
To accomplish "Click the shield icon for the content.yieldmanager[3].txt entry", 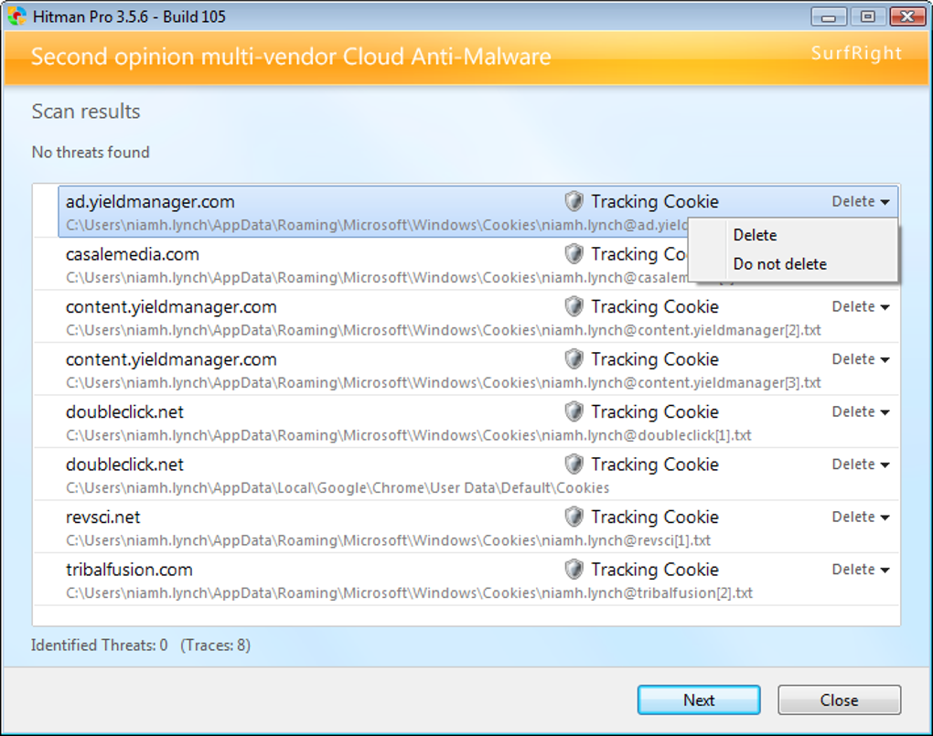I will pyautogui.click(x=574, y=359).
